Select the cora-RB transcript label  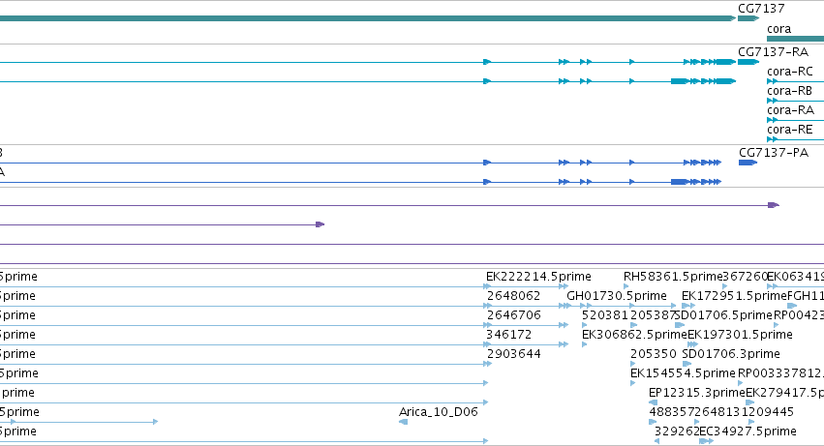[789, 91]
